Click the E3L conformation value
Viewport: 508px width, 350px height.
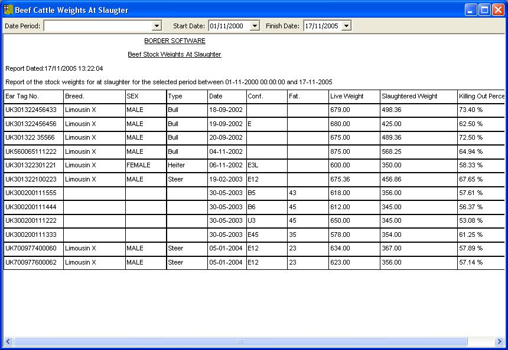[x=253, y=165]
